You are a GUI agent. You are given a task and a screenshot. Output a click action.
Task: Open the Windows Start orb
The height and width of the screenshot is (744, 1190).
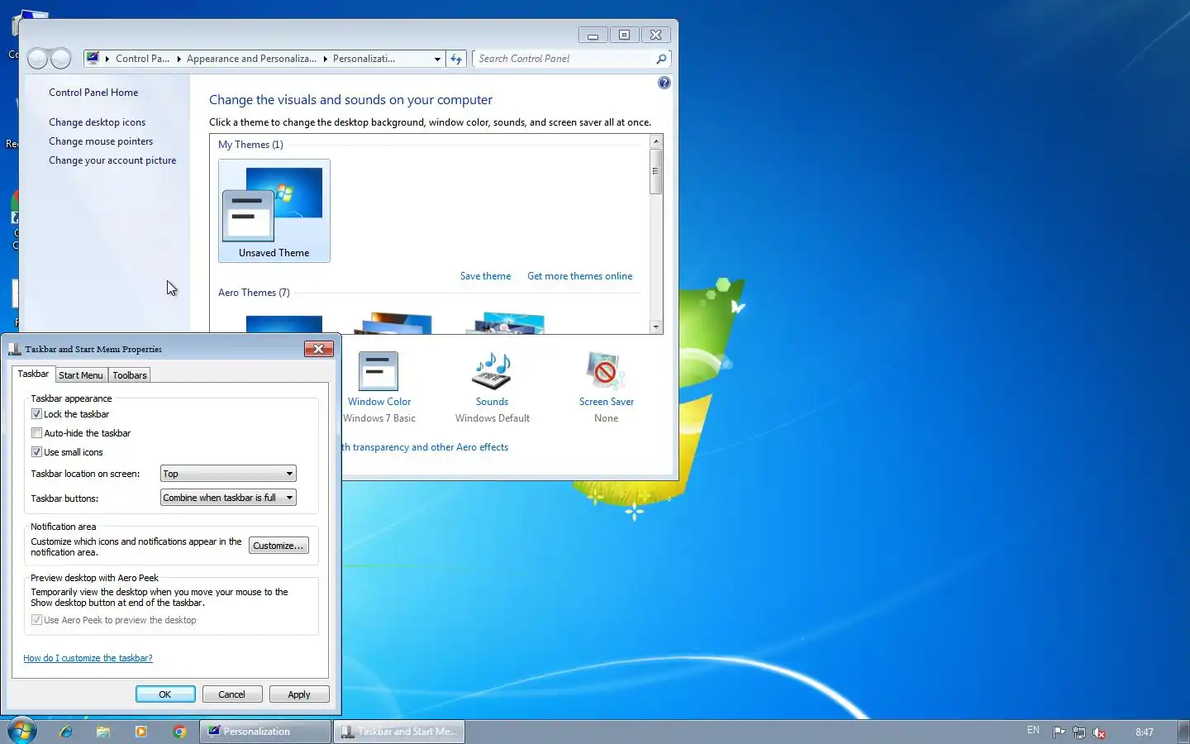[x=22, y=731]
